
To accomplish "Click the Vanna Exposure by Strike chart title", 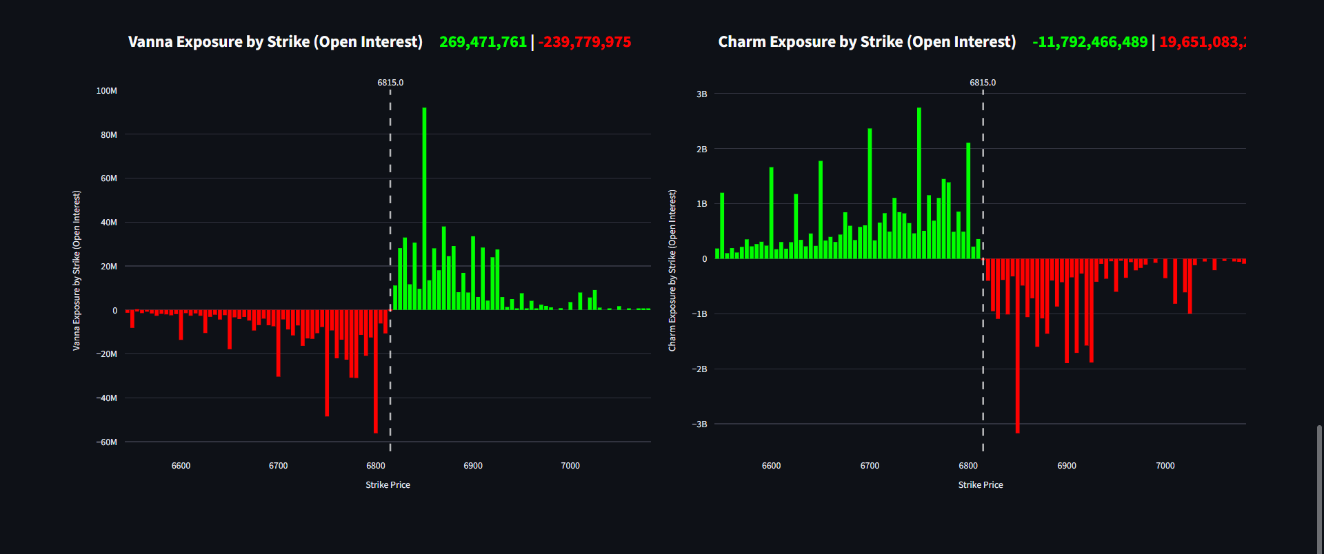I will (275, 42).
